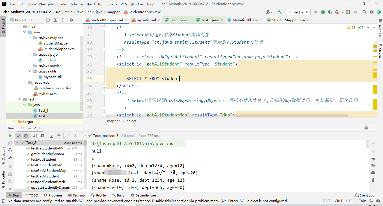383x206 pixels.
Task: Switch to the mybatis.xml editor tab
Action: coord(146,20)
